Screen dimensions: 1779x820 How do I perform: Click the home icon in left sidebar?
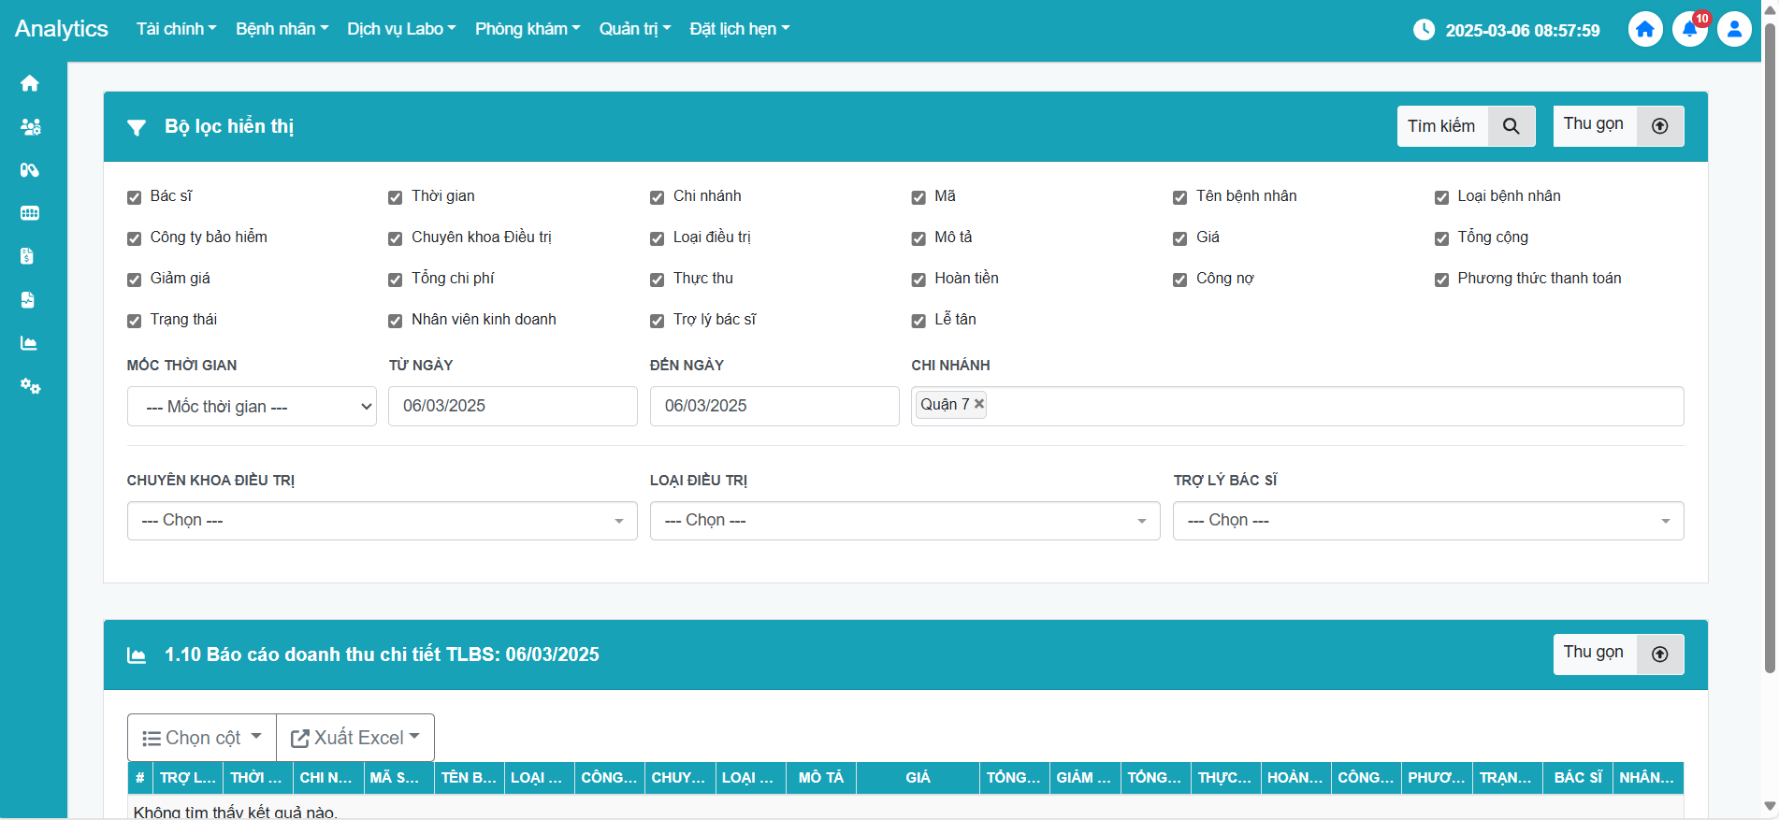click(x=30, y=83)
